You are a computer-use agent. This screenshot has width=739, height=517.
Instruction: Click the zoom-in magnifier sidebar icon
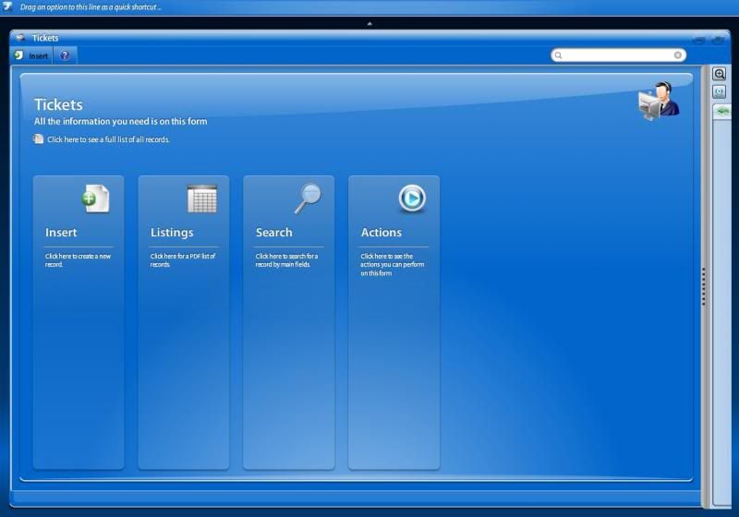pyautogui.click(x=720, y=74)
